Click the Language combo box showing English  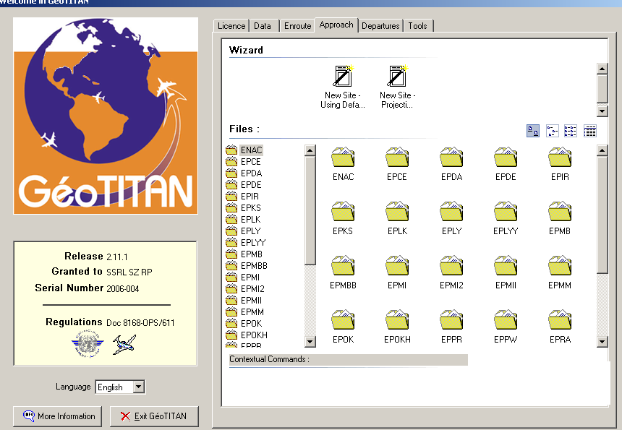pyautogui.click(x=120, y=387)
